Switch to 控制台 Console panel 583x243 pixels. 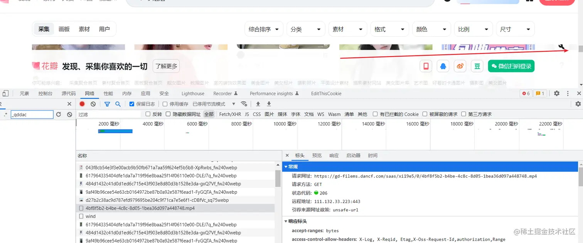[x=45, y=94]
